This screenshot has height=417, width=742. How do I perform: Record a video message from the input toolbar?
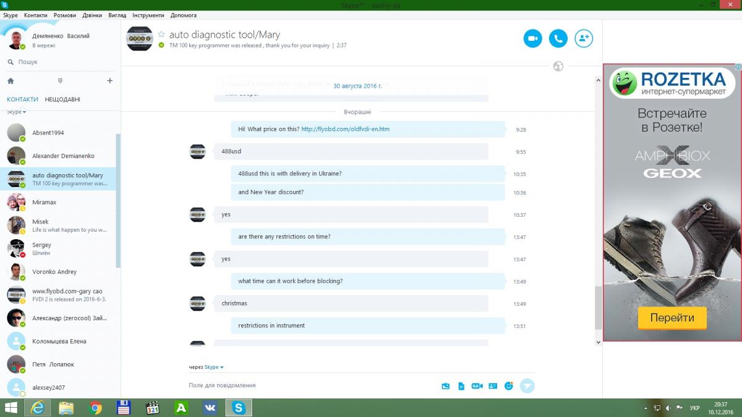(x=477, y=386)
